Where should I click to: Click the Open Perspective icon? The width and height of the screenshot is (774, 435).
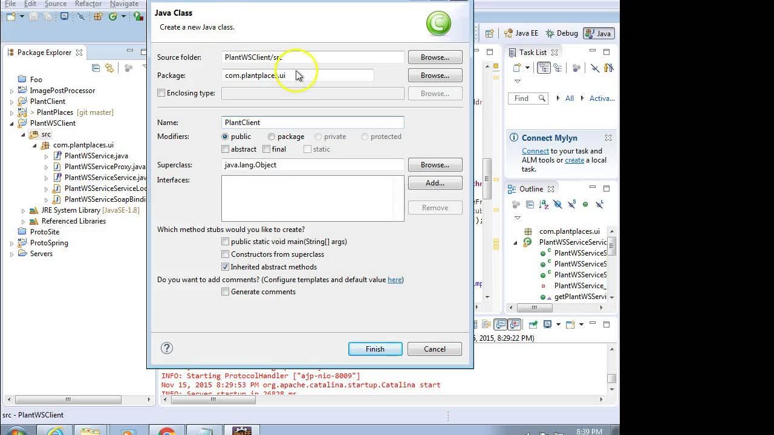click(x=490, y=33)
